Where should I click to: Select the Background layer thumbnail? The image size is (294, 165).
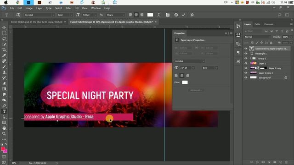point(253,77)
